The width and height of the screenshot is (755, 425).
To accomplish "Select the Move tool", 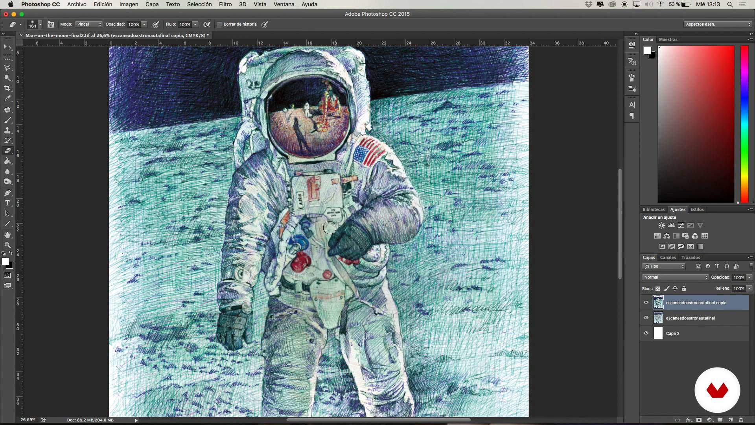I will [x=7, y=47].
